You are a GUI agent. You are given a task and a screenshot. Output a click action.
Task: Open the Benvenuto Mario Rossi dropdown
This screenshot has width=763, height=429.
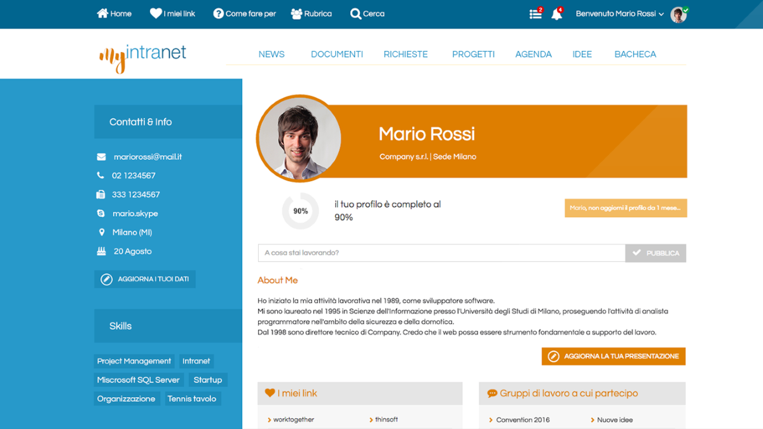(620, 13)
